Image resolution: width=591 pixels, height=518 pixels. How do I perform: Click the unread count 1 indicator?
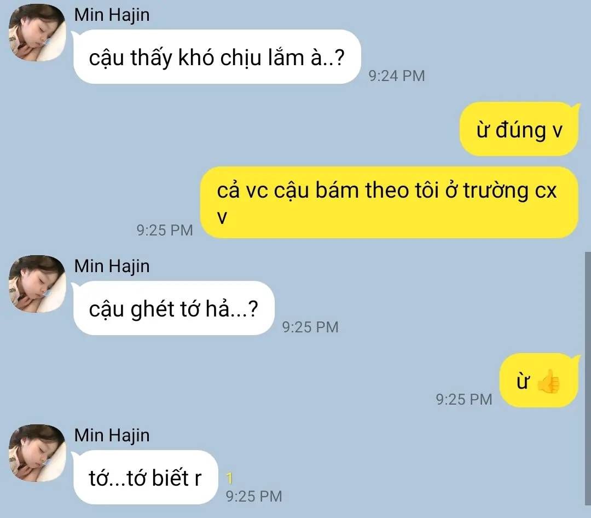click(229, 479)
